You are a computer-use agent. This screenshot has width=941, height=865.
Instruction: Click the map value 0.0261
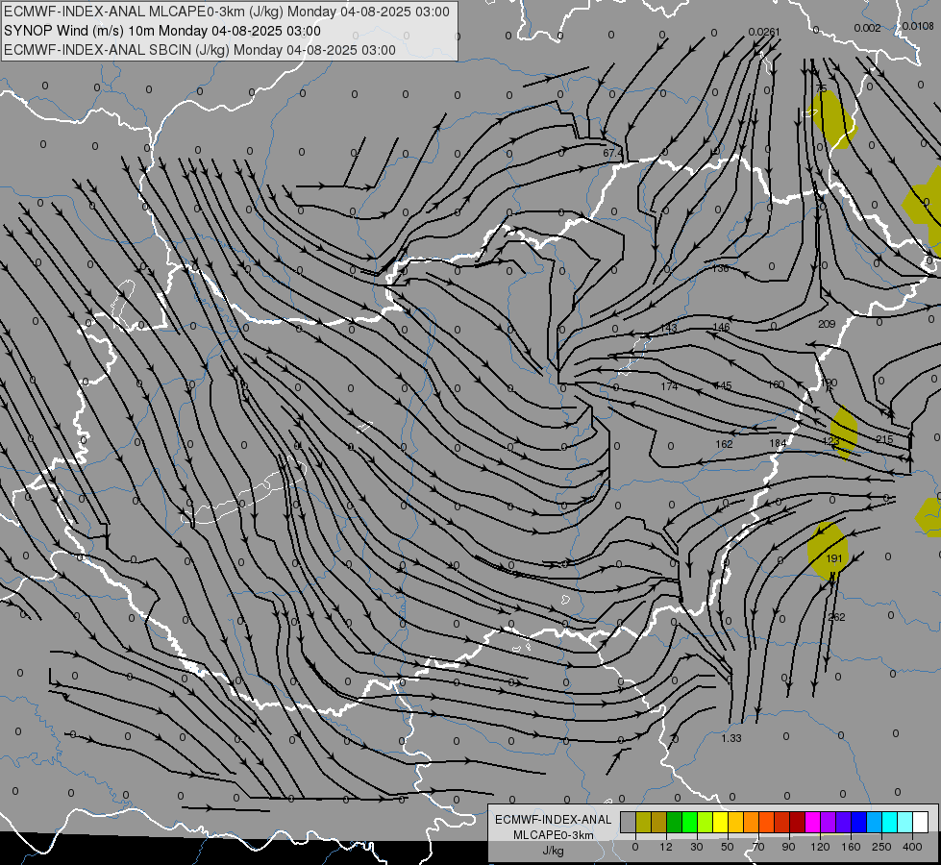[764, 32]
